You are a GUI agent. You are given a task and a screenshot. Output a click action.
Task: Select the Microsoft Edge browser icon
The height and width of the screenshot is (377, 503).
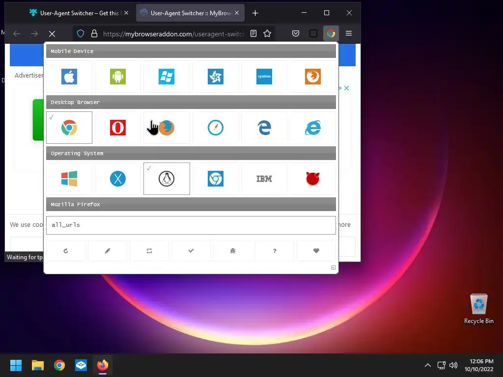point(264,128)
